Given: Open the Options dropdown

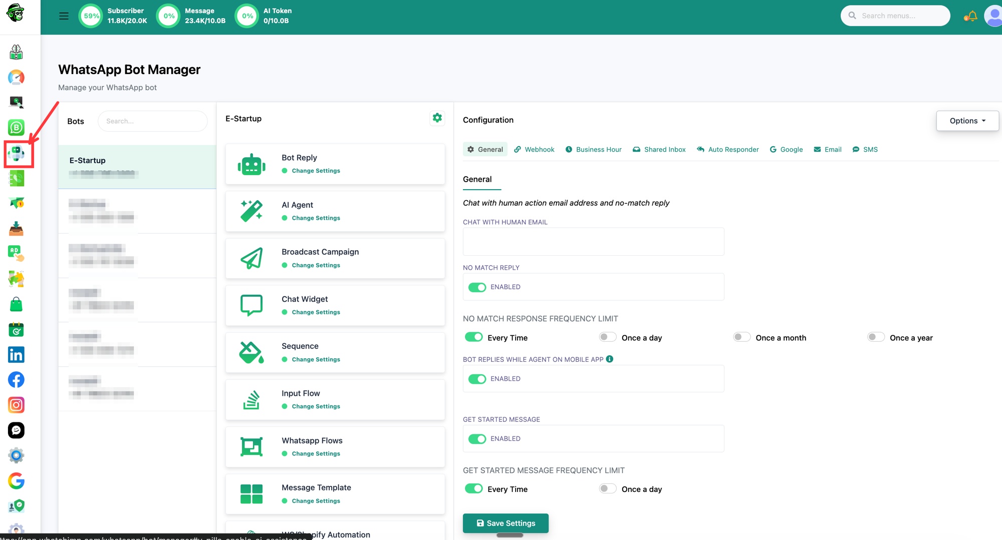Looking at the screenshot, I should tap(967, 121).
